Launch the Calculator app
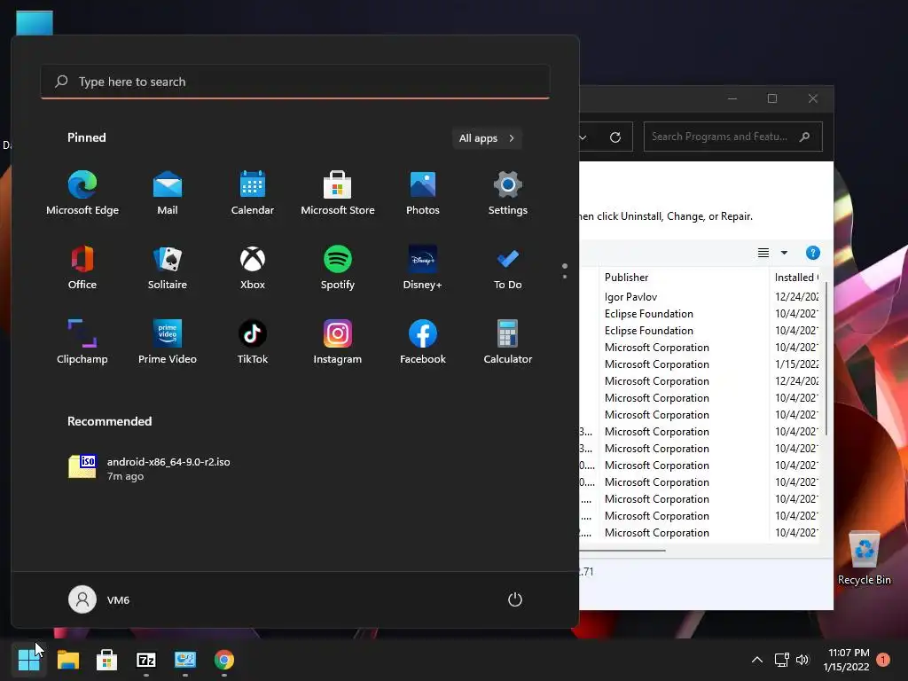908x681 pixels. 508,341
